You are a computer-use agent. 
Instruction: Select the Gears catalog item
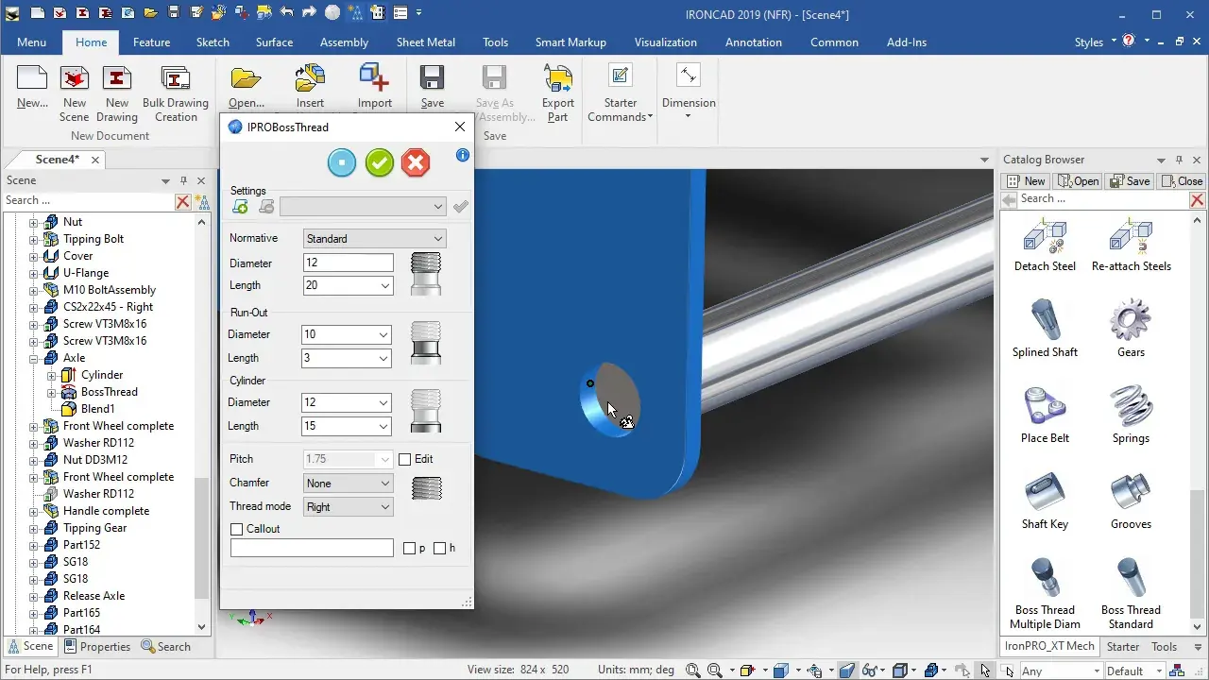click(1131, 328)
